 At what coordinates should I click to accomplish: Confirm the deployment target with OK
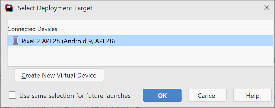pyautogui.click(x=162, y=95)
